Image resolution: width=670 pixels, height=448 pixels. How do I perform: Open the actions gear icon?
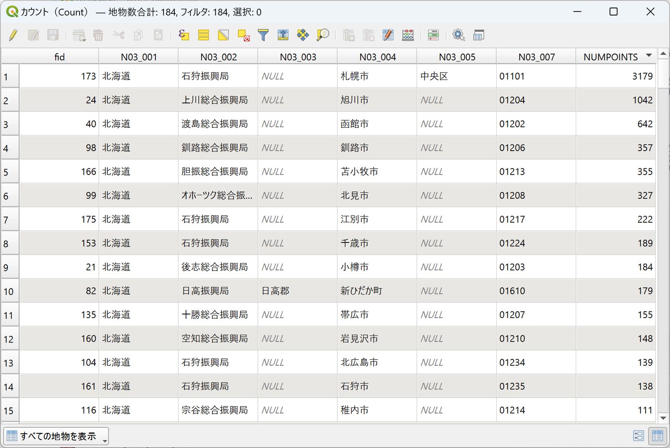pos(459,35)
